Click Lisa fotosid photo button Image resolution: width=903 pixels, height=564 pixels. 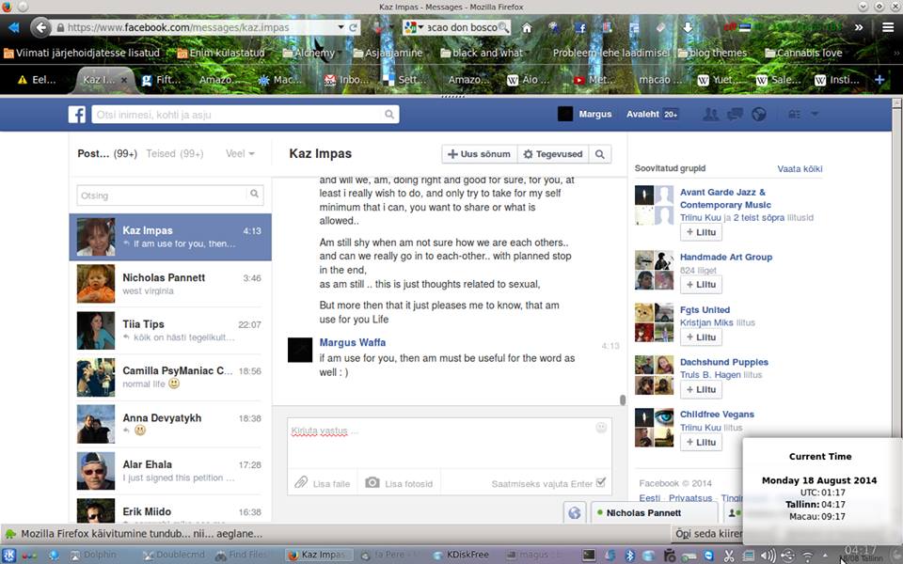pyautogui.click(x=399, y=483)
